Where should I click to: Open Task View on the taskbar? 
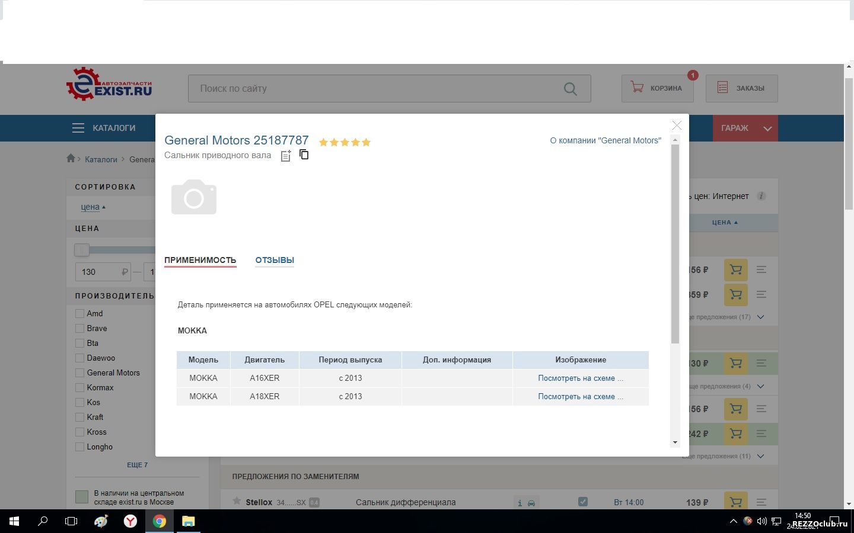coord(71,521)
